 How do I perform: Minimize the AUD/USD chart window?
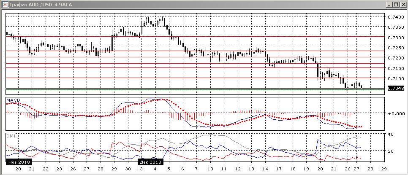pos(389,4)
